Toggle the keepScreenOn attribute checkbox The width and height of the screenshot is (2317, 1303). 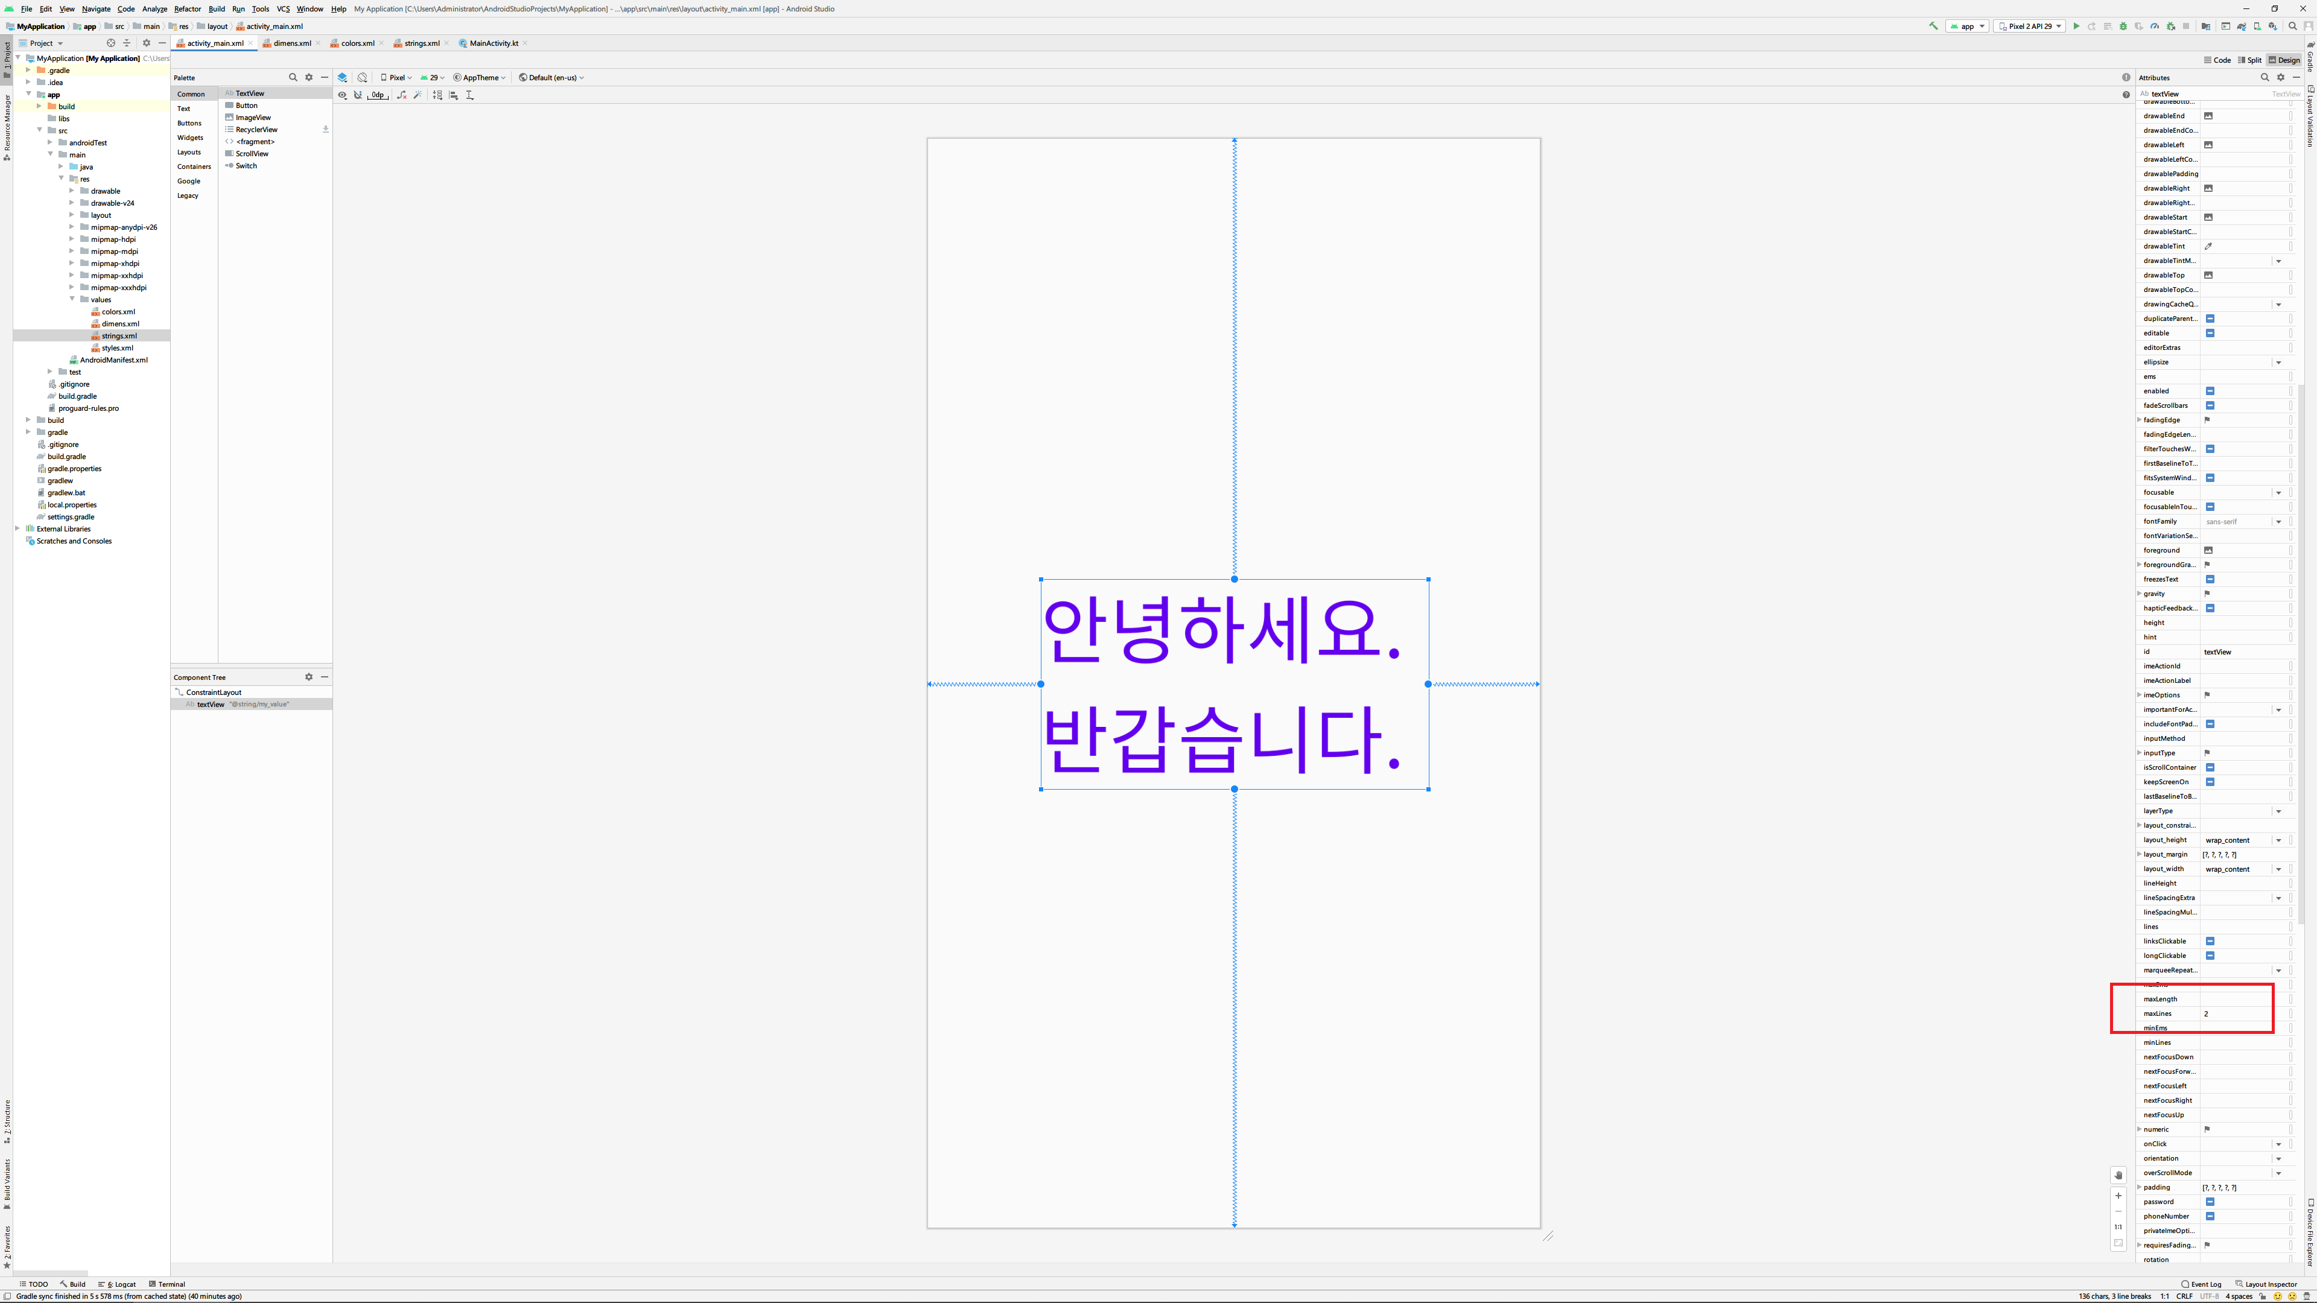[x=2210, y=782]
